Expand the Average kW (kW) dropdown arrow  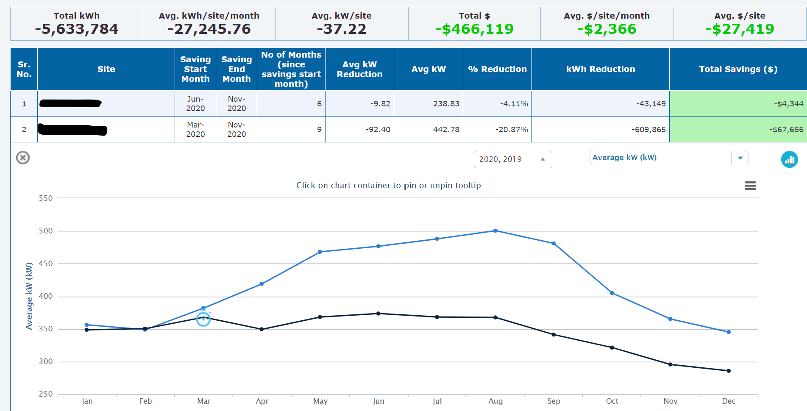pyautogui.click(x=740, y=158)
